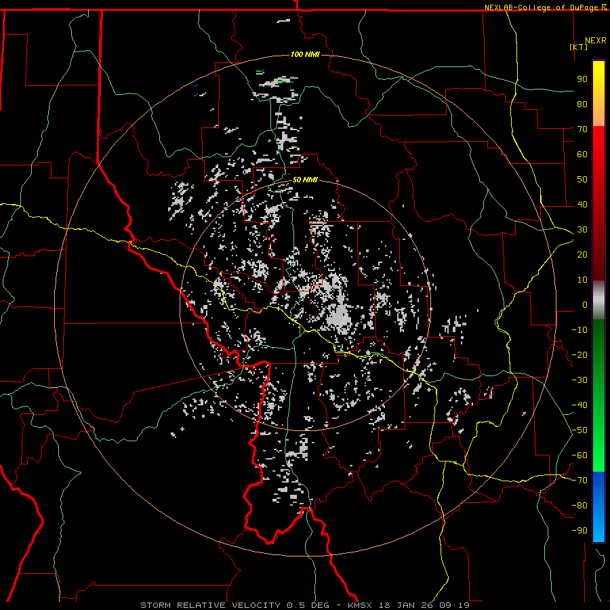
Task: Select the -30 scale value
Action: 579,380
